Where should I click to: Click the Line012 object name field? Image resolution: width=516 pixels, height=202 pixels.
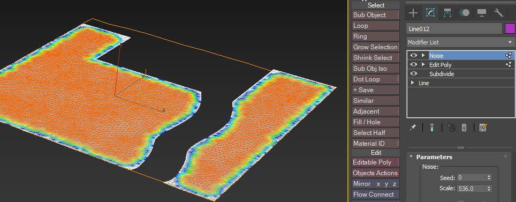tap(454, 29)
